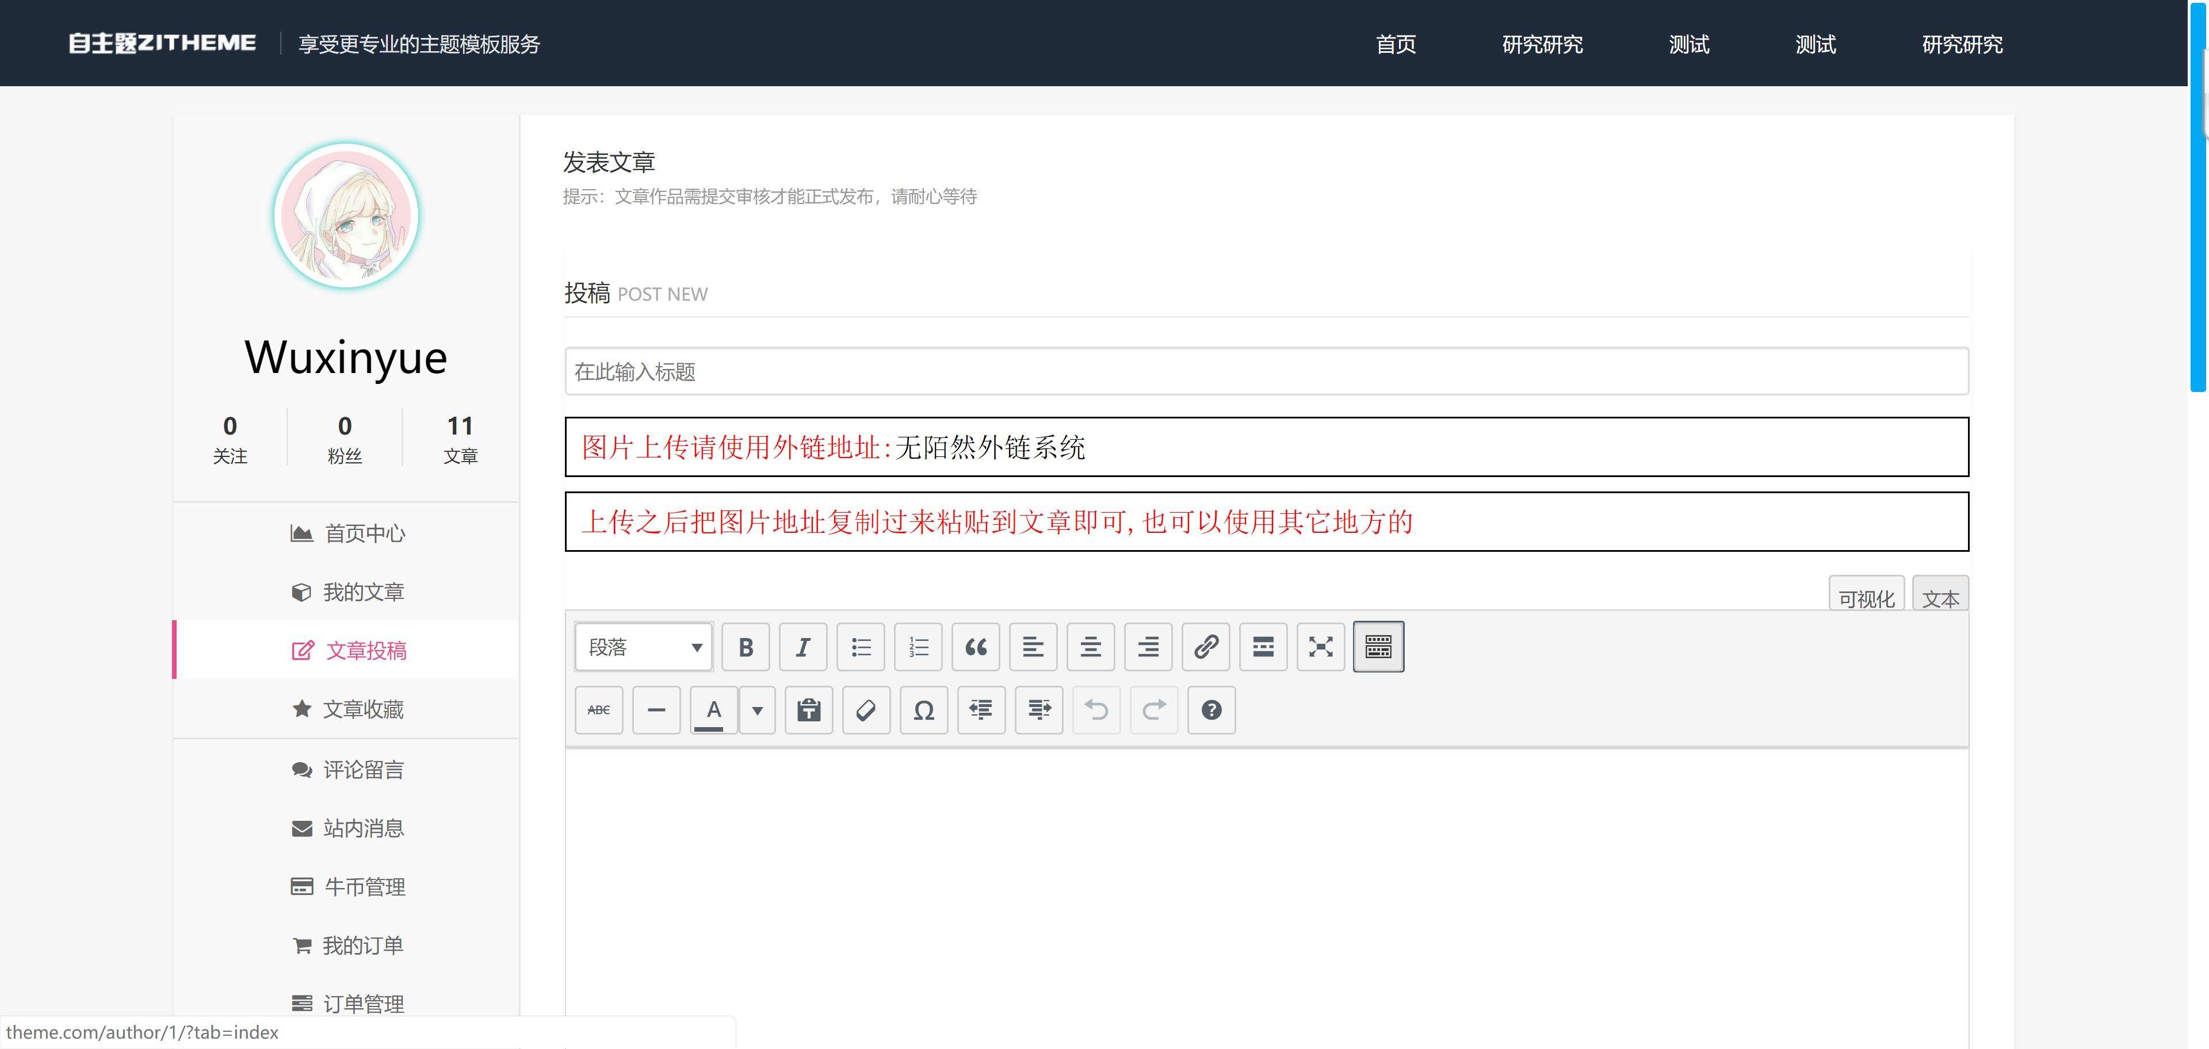Insert a numbered list
The image size is (2209, 1049).
click(x=918, y=647)
